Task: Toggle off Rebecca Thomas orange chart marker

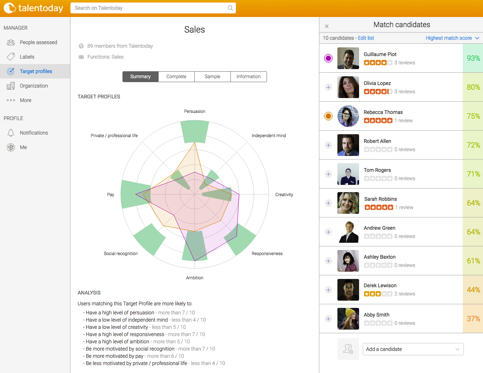Action: (x=328, y=116)
